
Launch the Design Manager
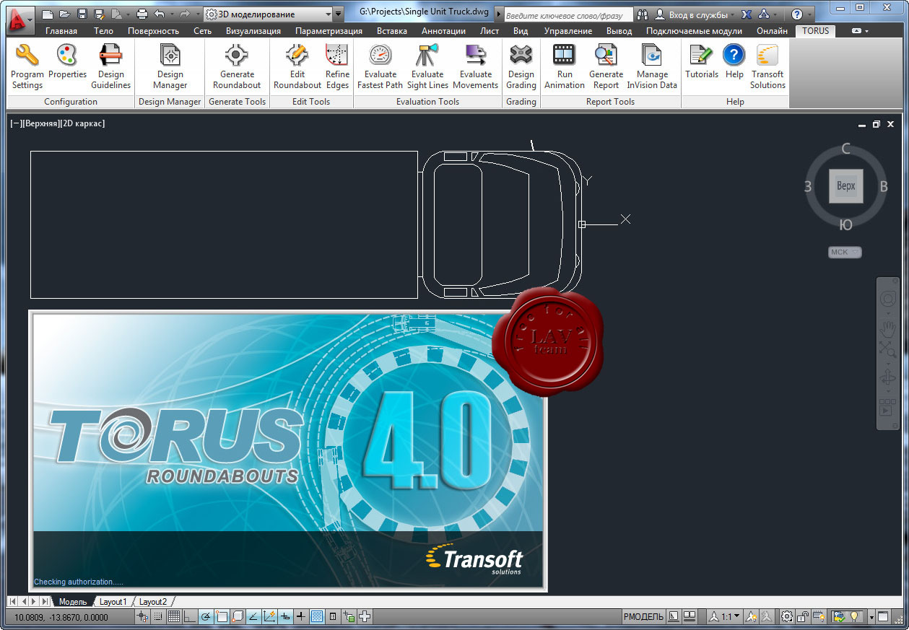point(170,66)
